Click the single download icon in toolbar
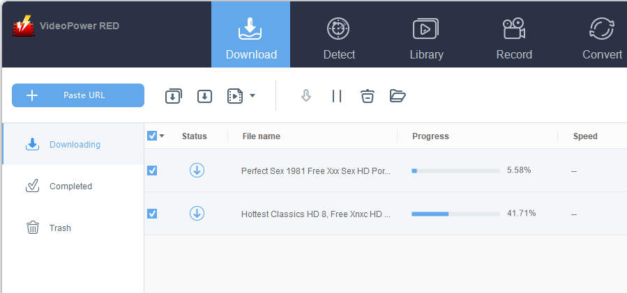This screenshot has width=627, height=293. pos(204,96)
